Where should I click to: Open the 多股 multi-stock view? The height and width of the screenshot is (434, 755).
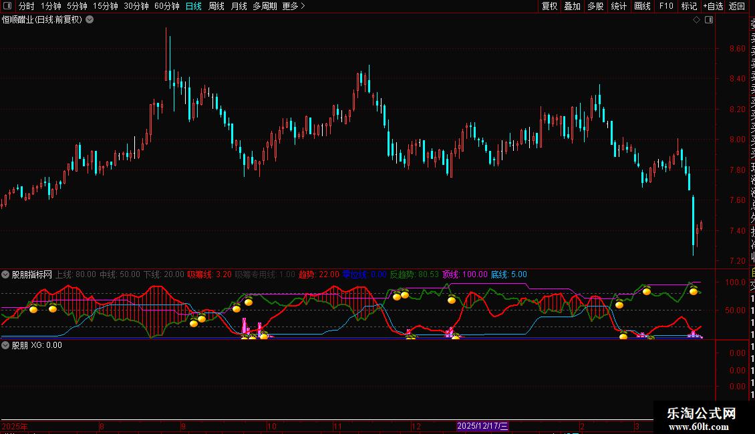click(x=595, y=6)
